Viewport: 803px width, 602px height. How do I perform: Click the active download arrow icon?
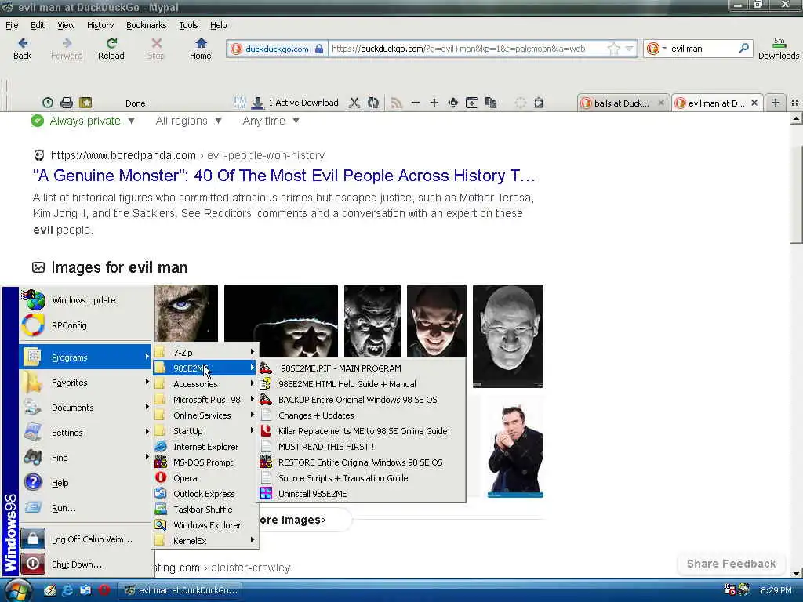[x=257, y=103]
